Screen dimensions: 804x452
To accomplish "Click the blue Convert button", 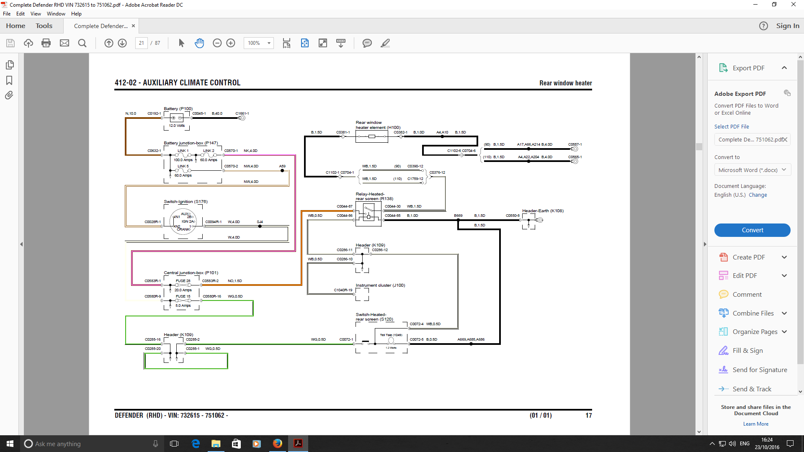I will coord(752,230).
